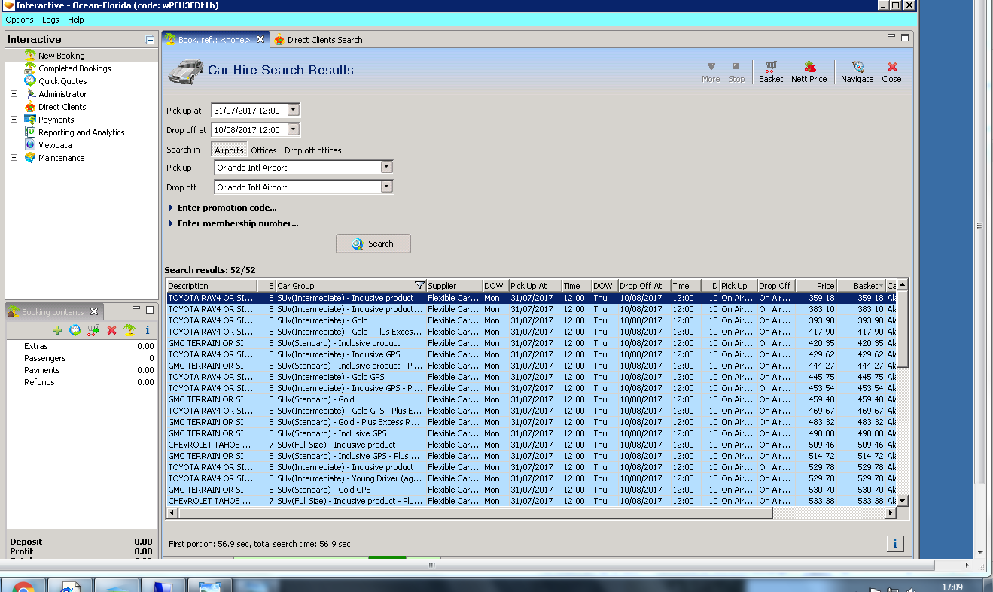Select Viewdata in the navigation tree
Image resolution: width=993 pixels, height=592 pixels.
[x=55, y=145]
